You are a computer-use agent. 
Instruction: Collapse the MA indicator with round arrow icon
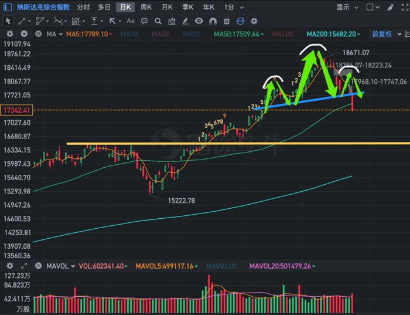coord(24,34)
